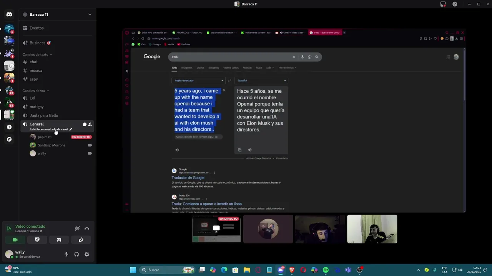Open the Copilot taskbar icon
The width and height of the screenshot is (492, 276).
pos(213,270)
